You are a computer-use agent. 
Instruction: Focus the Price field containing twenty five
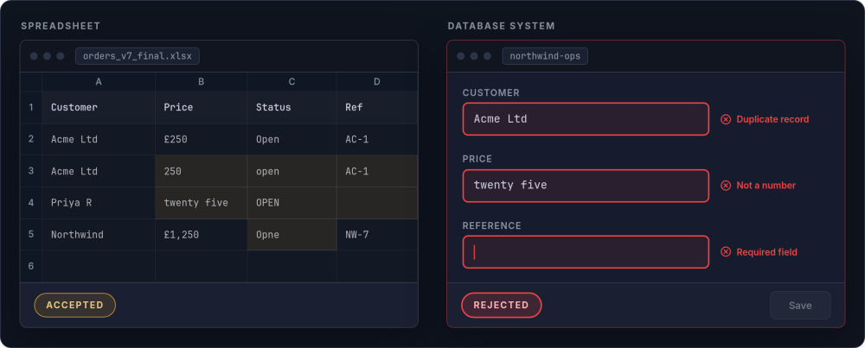(586, 186)
